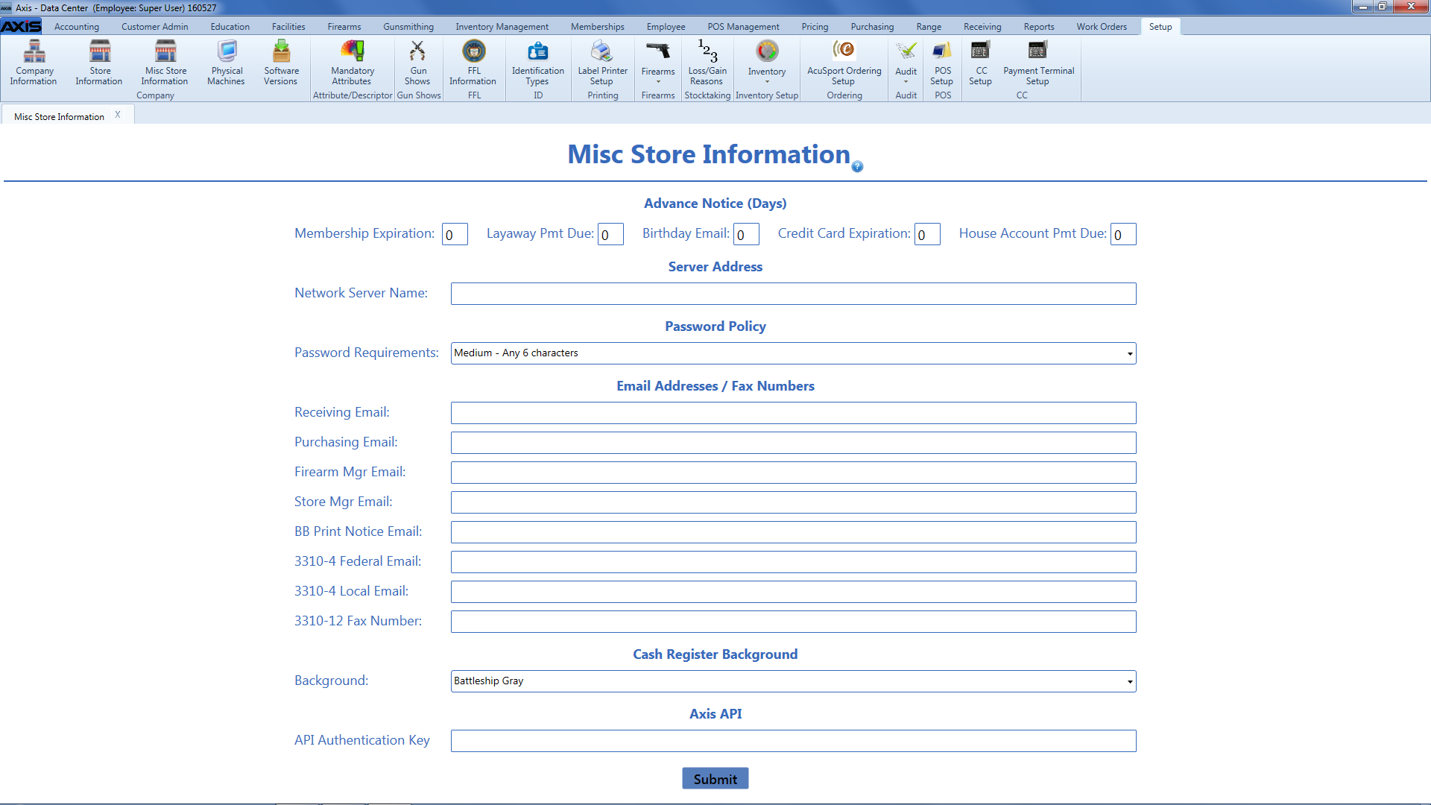Switch to the Firearms ribbon tab
The image size is (1431, 805).
(x=344, y=27)
